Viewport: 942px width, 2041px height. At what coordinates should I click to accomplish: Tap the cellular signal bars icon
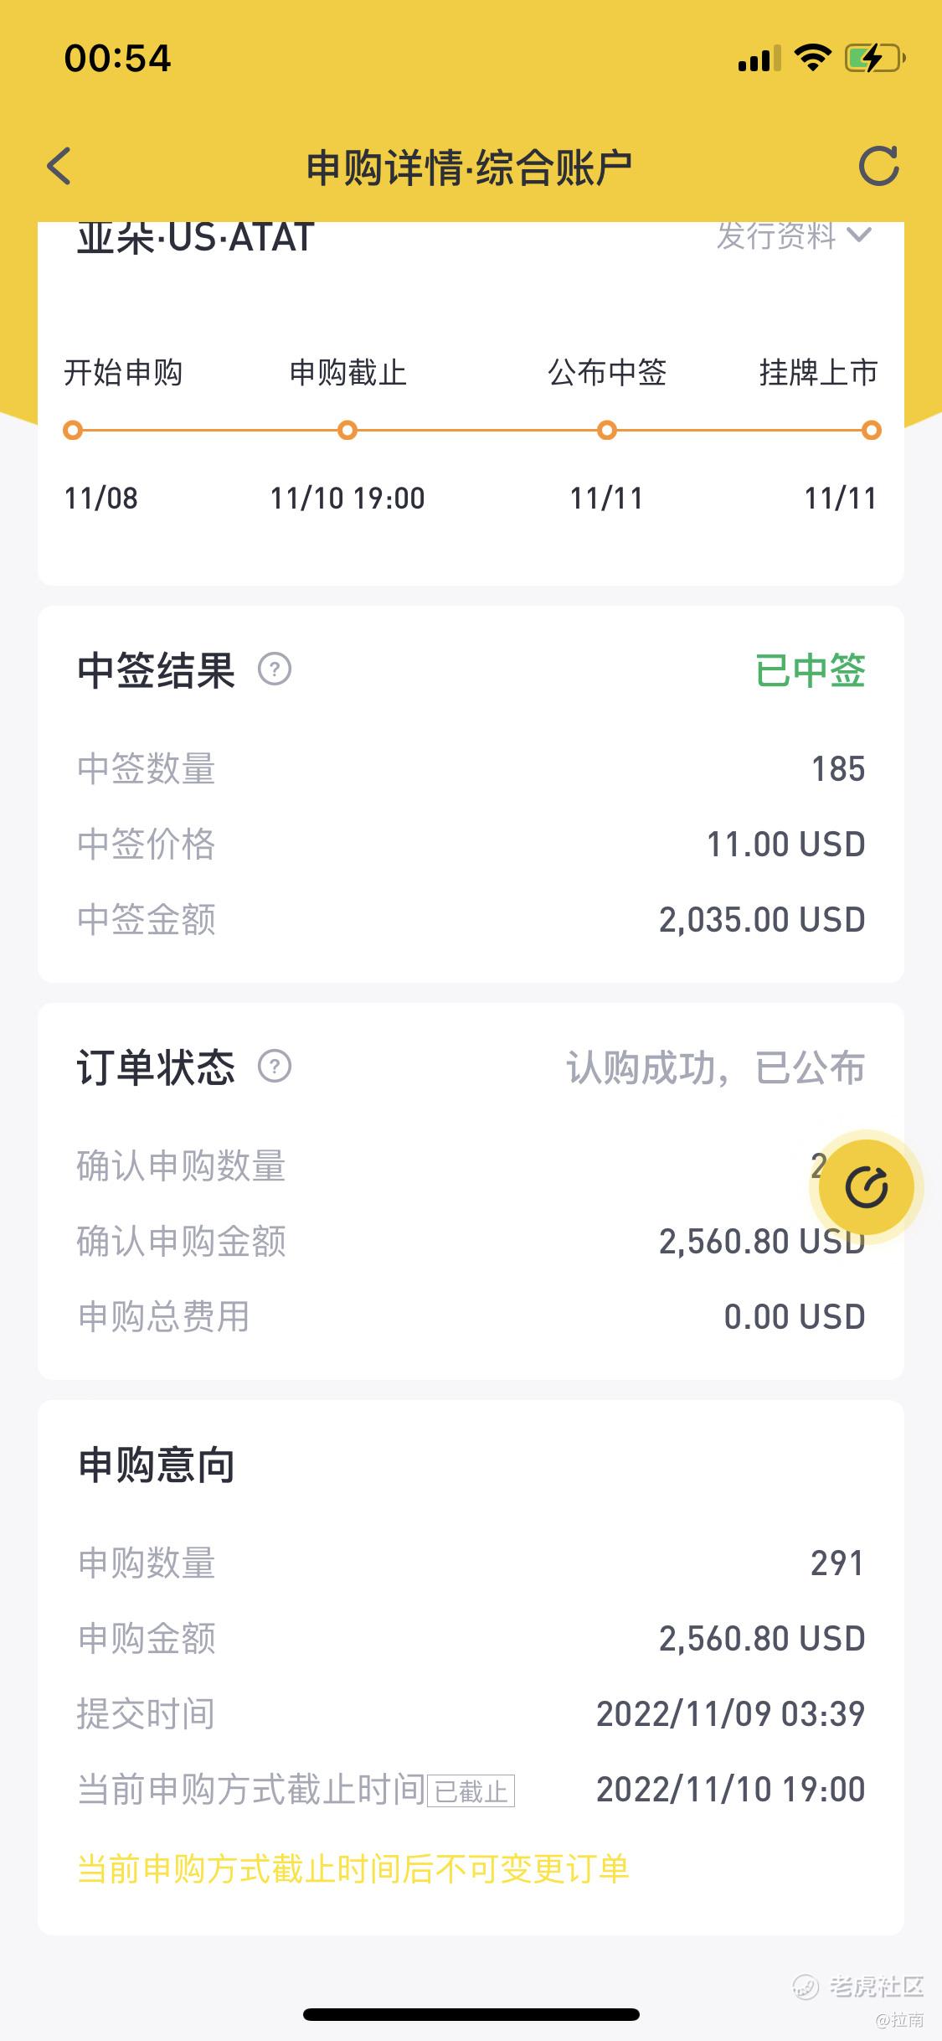(759, 59)
